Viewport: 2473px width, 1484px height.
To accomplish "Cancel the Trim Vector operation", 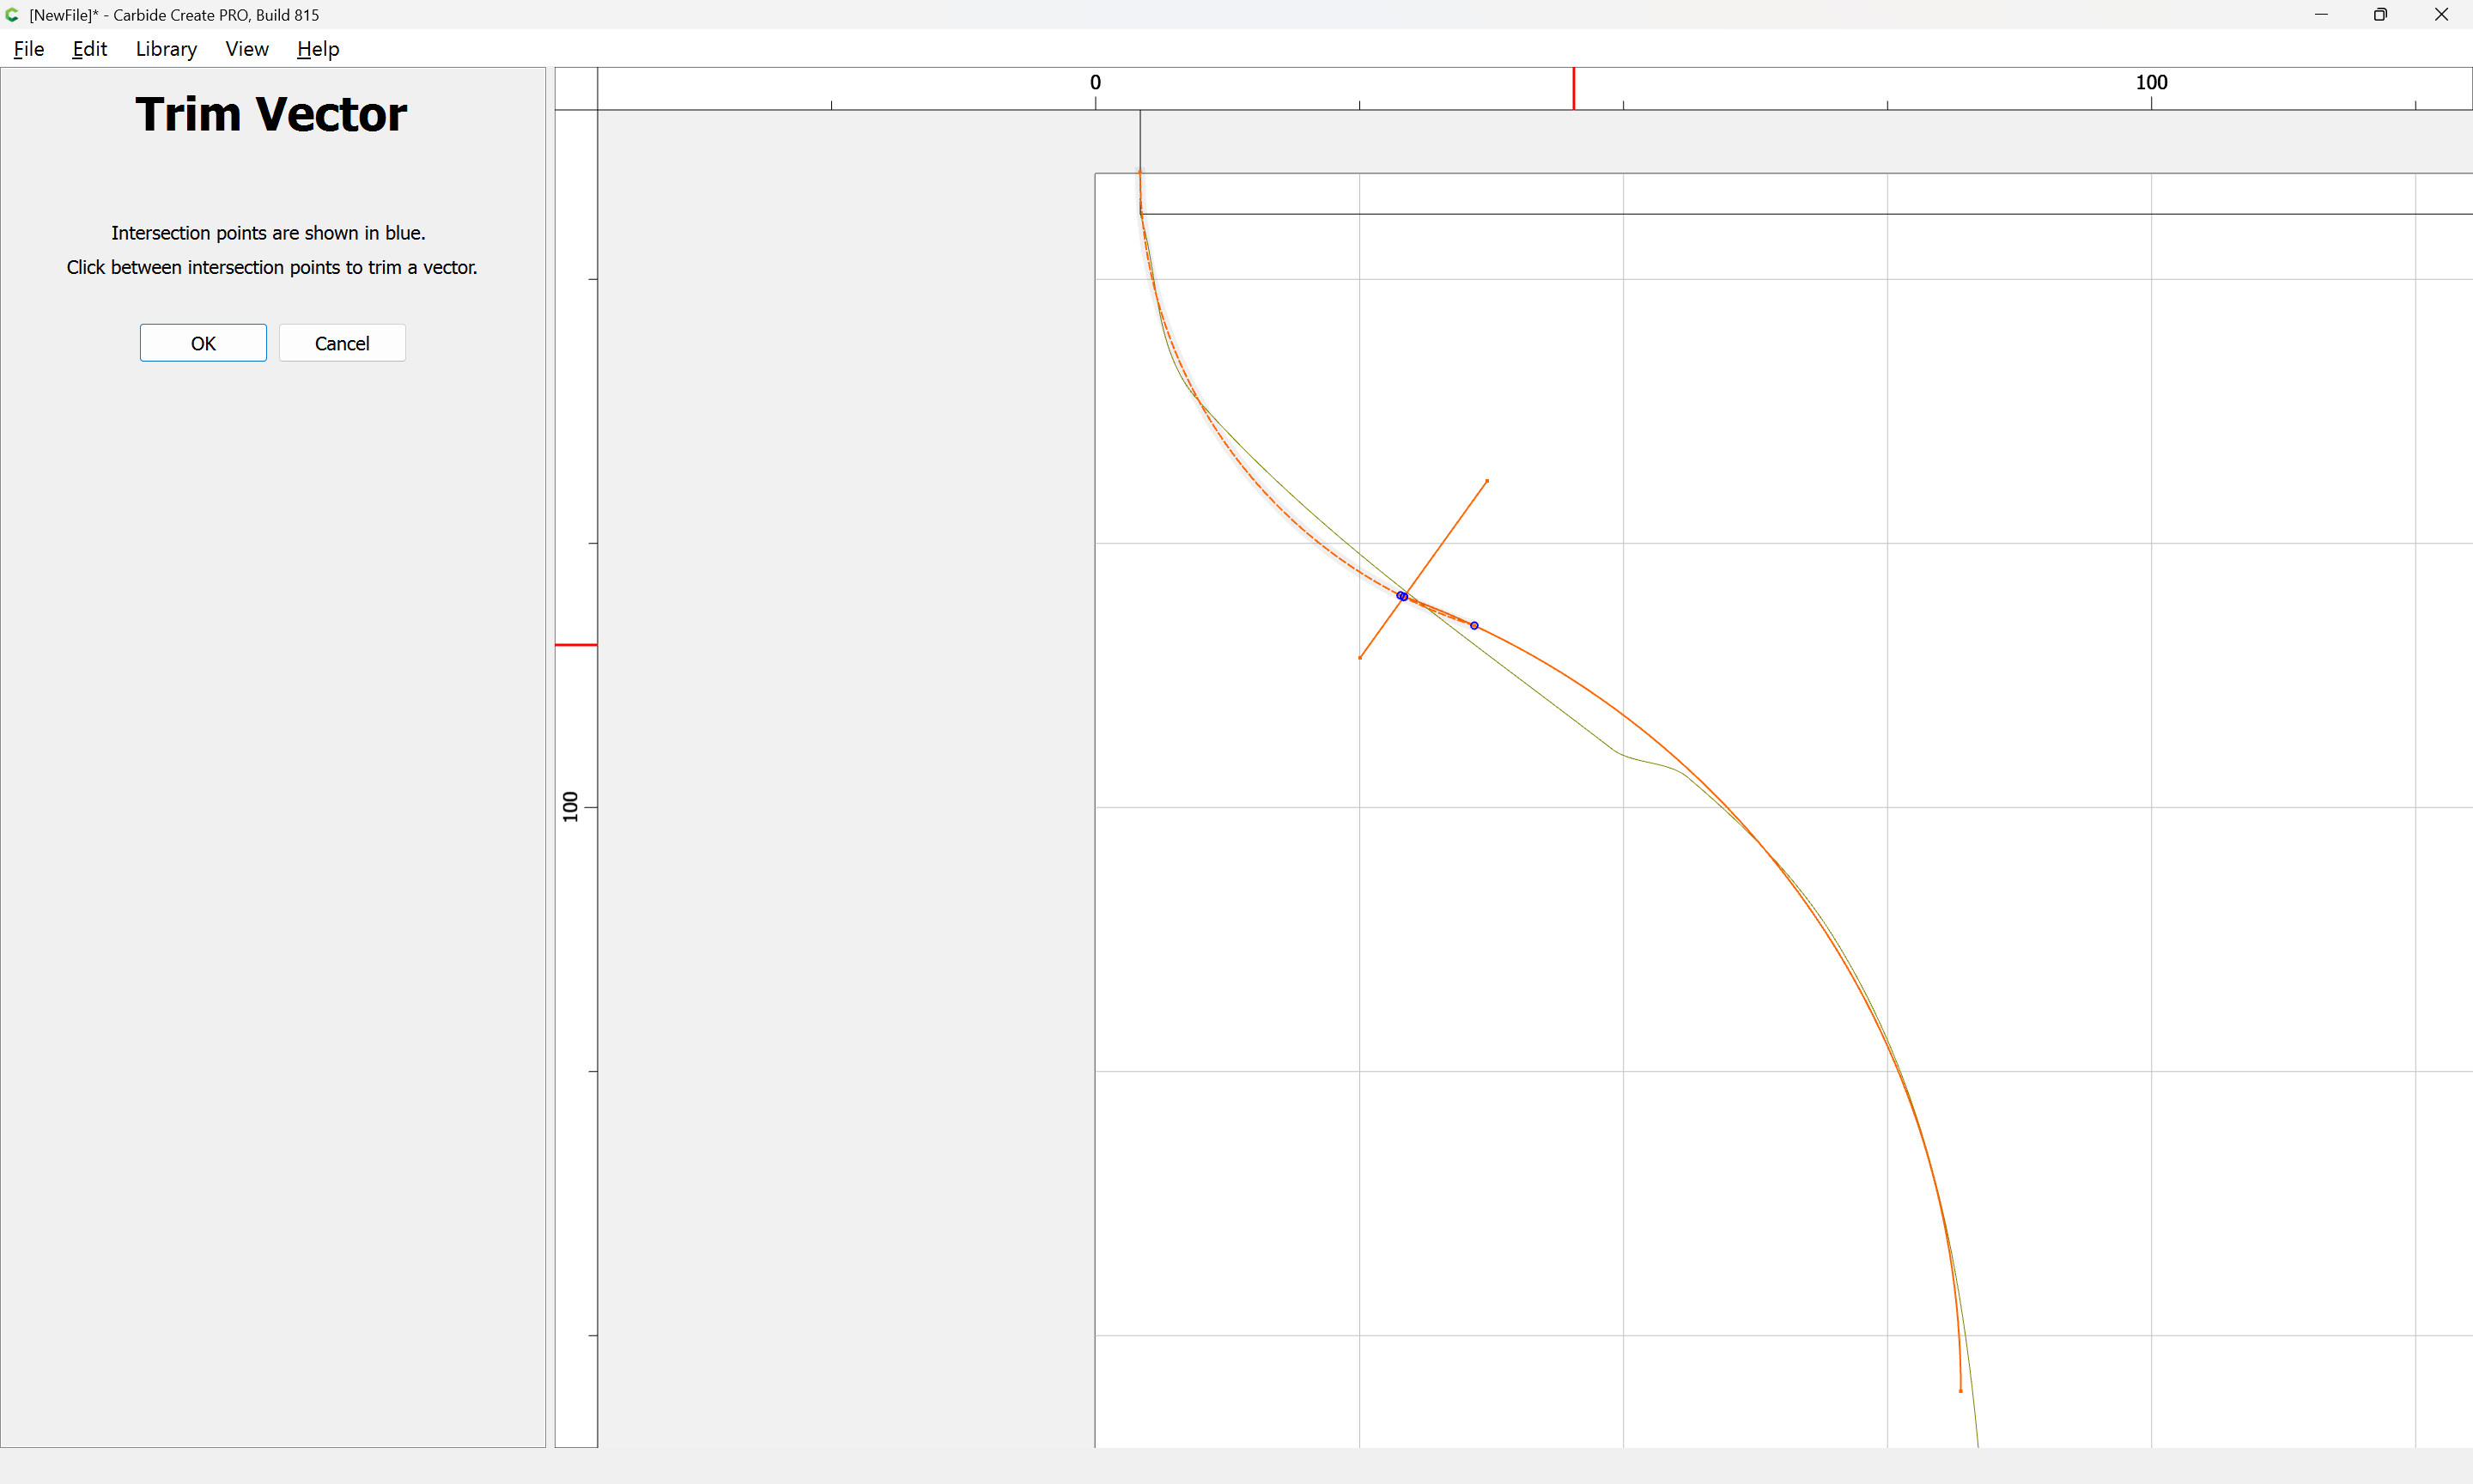I will (x=342, y=343).
